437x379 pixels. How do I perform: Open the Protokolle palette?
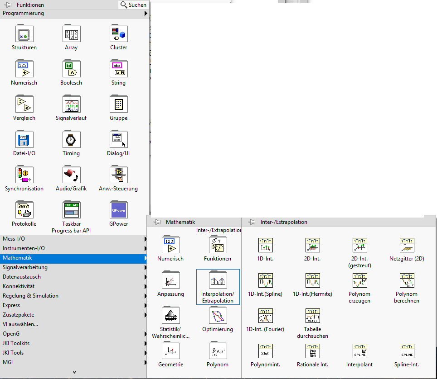(x=24, y=210)
